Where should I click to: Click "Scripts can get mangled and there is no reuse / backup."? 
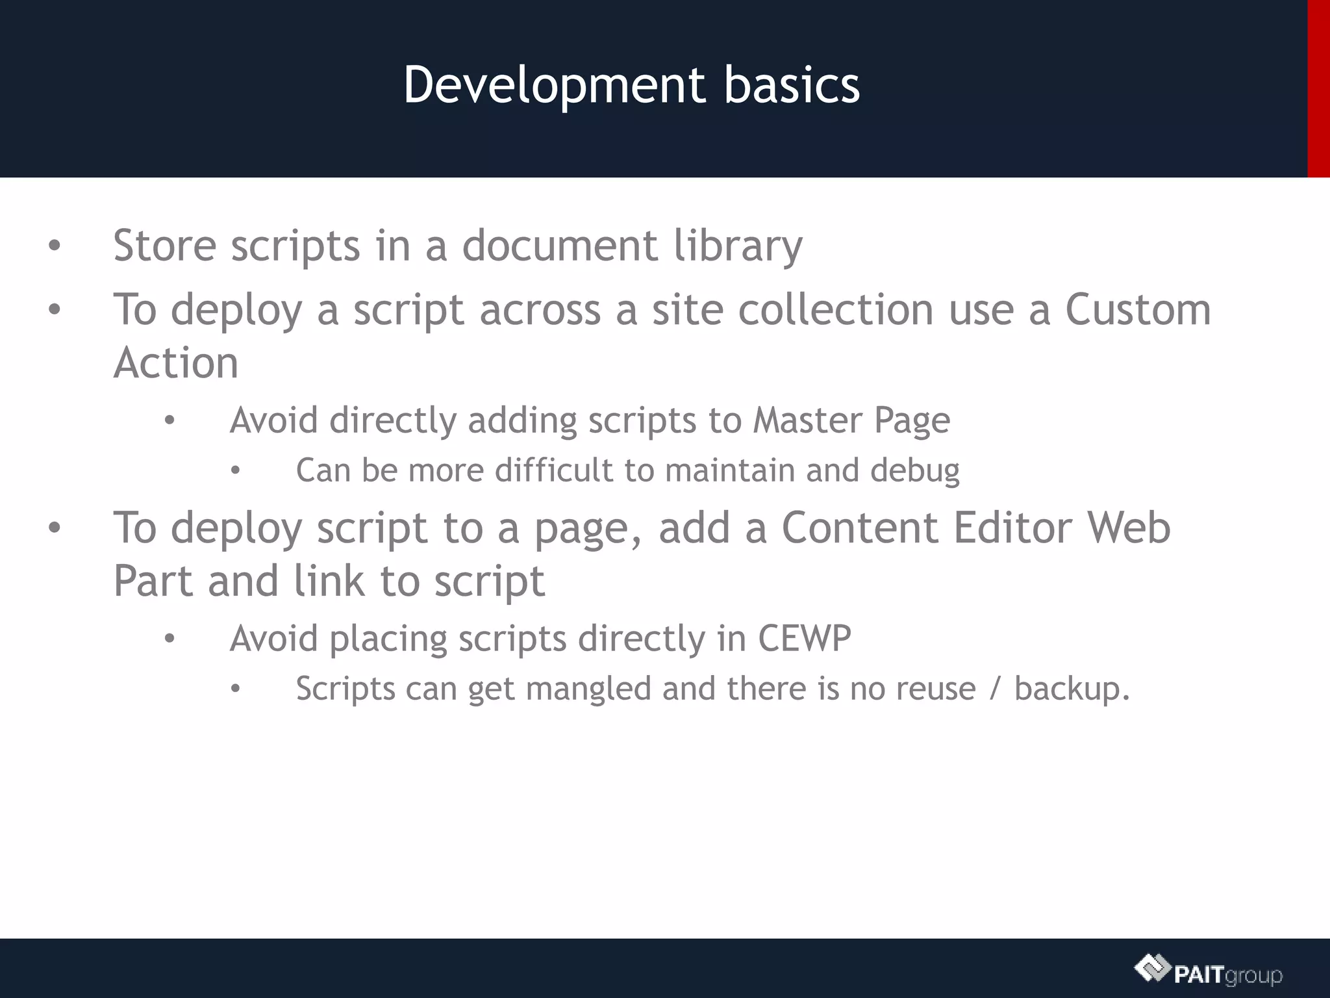pyautogui.click(x=713, y=688)
